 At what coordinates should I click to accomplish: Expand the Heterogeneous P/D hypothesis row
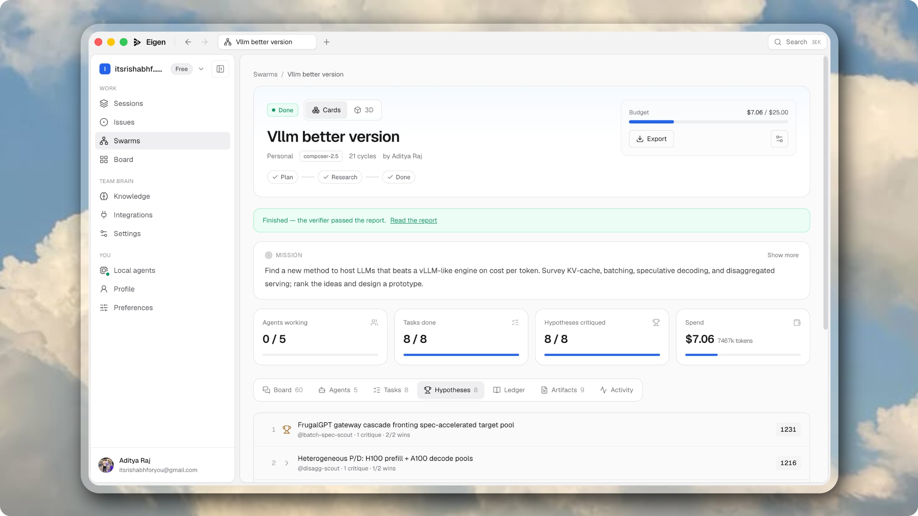click(532, 463)
